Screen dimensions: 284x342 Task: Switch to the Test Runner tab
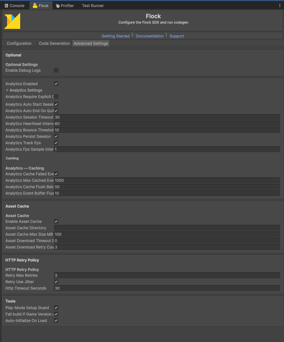pyautogui.click(x=93, y=6)
